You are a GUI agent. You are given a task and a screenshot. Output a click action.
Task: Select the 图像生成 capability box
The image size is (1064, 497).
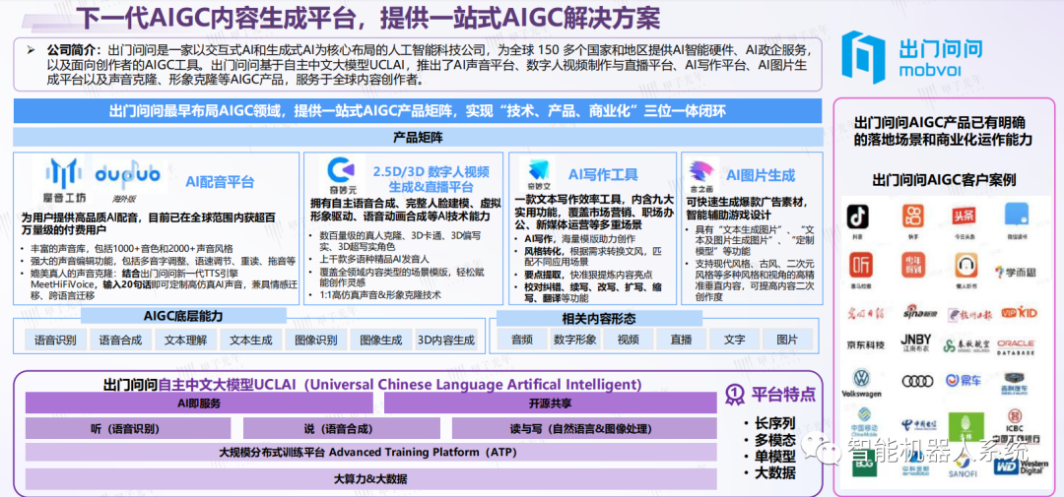380,340
